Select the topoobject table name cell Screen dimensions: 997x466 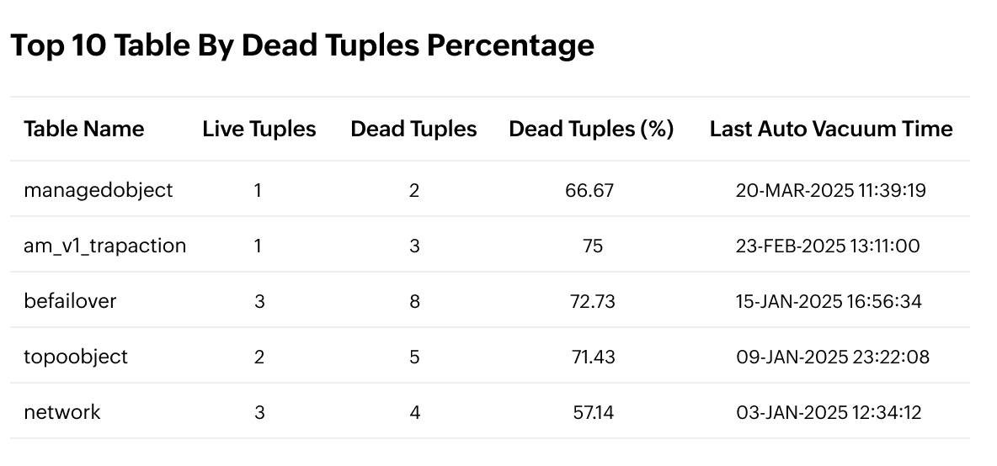coord(76,357)
